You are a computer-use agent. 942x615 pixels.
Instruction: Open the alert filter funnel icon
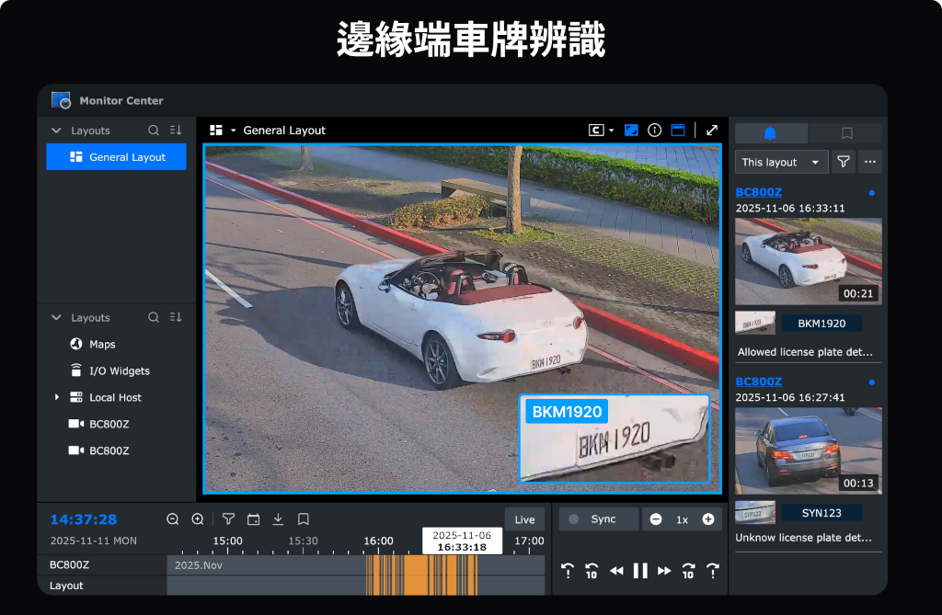tap(843, 162)
